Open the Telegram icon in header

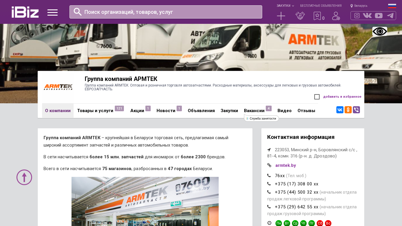coord(390,16)
